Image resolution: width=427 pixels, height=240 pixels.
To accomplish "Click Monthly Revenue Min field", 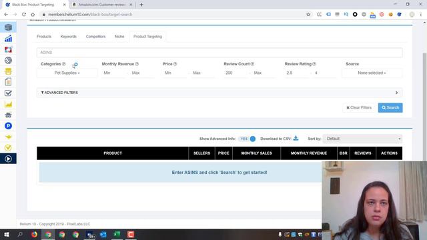I will 114,73.
